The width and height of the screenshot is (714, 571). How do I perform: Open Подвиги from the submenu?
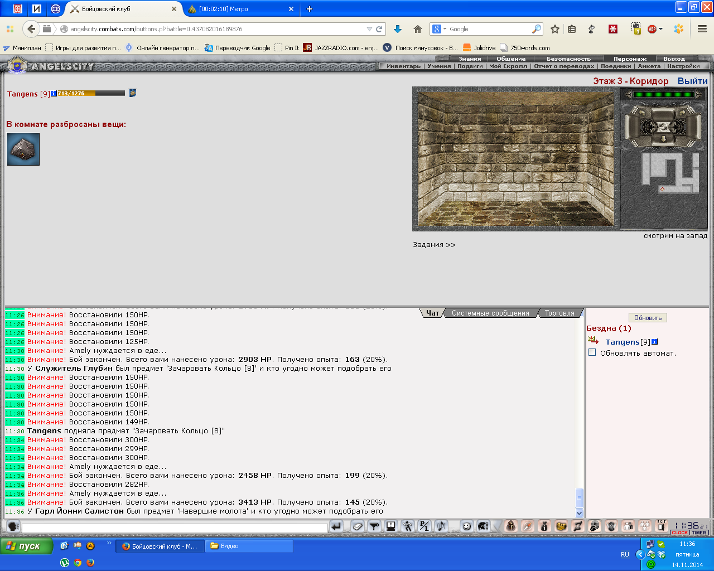coord(470,66)
